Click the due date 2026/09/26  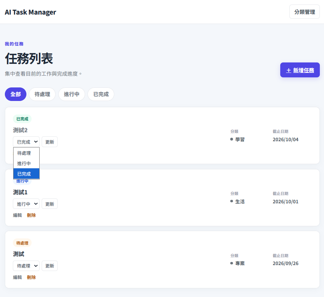(x=285, y=263)
